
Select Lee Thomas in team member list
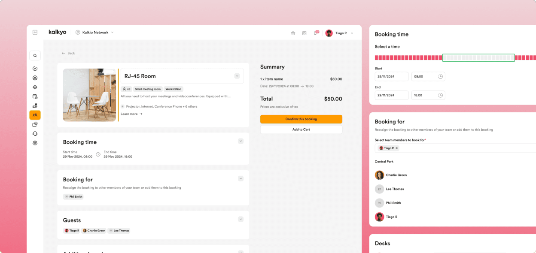pyautogui.click(x=390, y=189)
